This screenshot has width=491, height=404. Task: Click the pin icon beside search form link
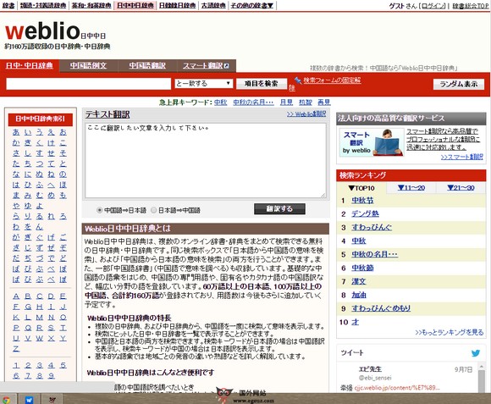297,80
